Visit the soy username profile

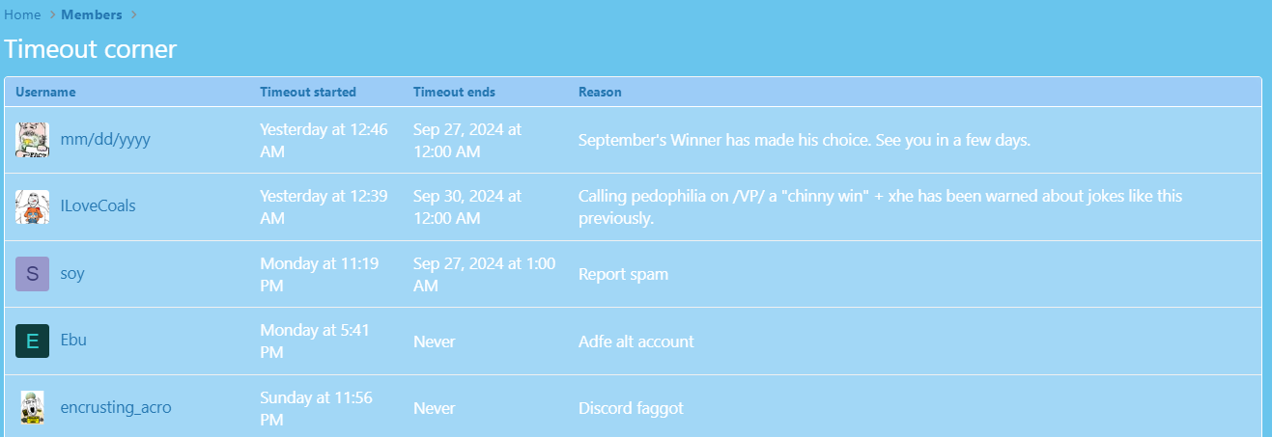[72, 274]
